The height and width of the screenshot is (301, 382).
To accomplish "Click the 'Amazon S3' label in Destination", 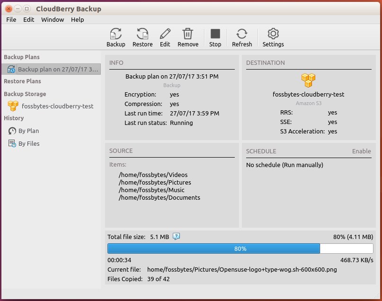I will click(309, 103).
